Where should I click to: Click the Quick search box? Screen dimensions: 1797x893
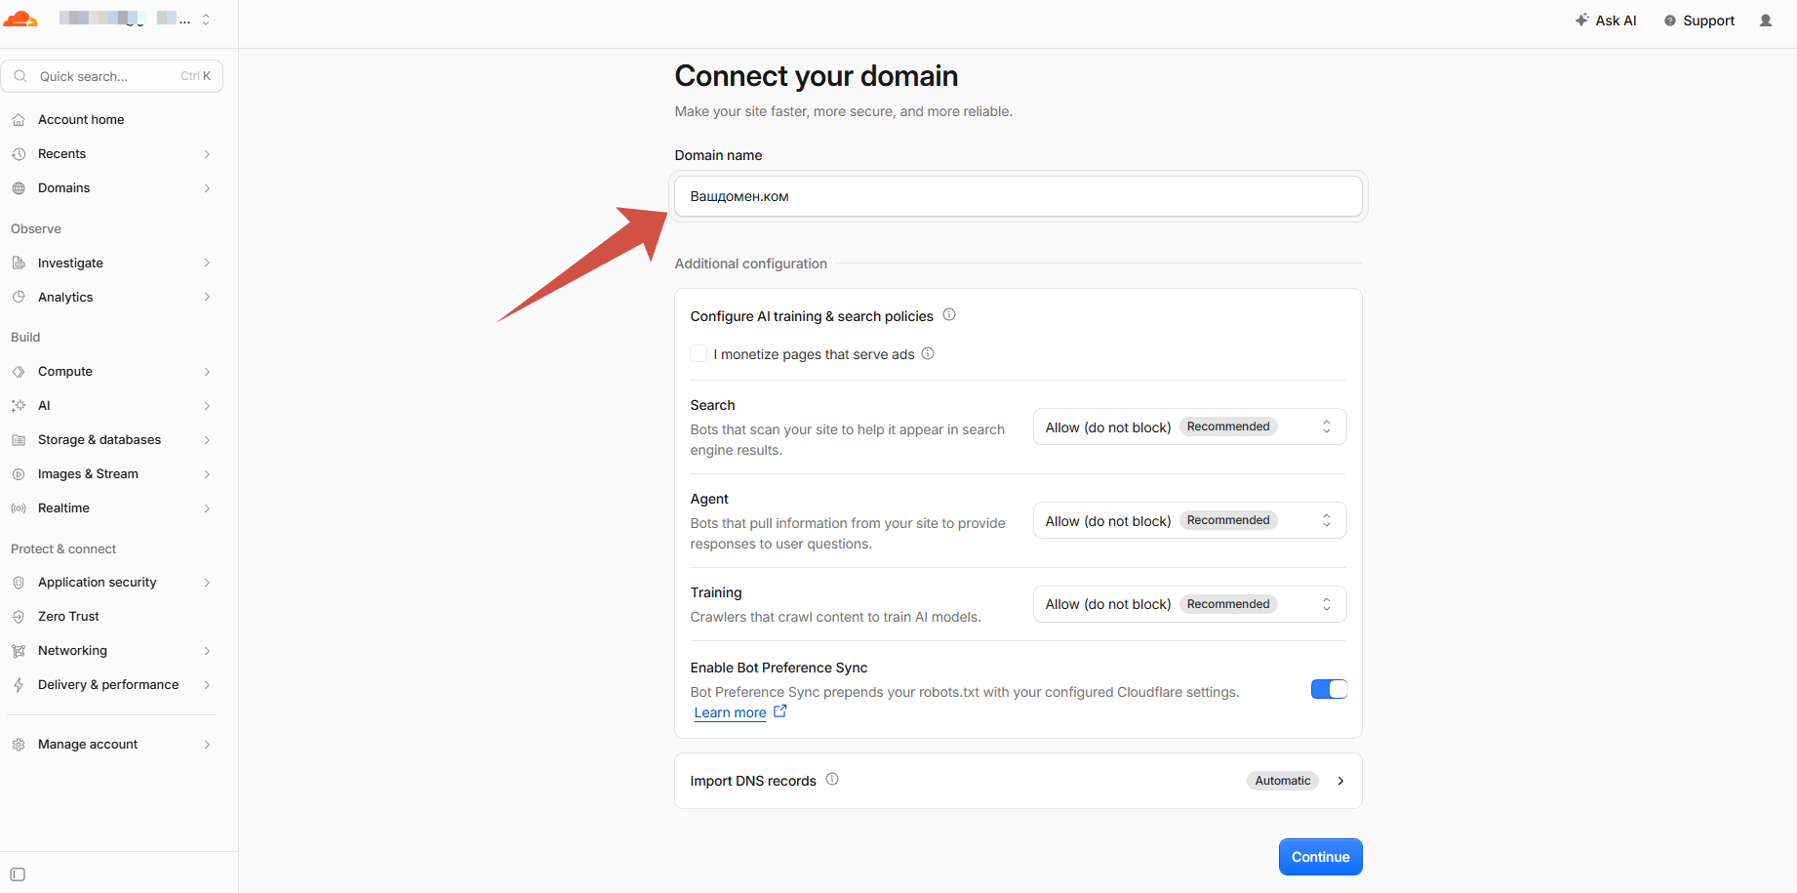click(x=112, y=76)
